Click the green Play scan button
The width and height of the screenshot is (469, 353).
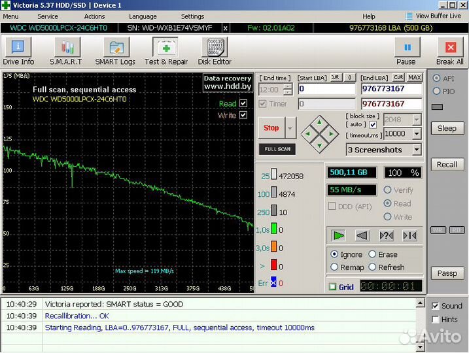point(339,235)
